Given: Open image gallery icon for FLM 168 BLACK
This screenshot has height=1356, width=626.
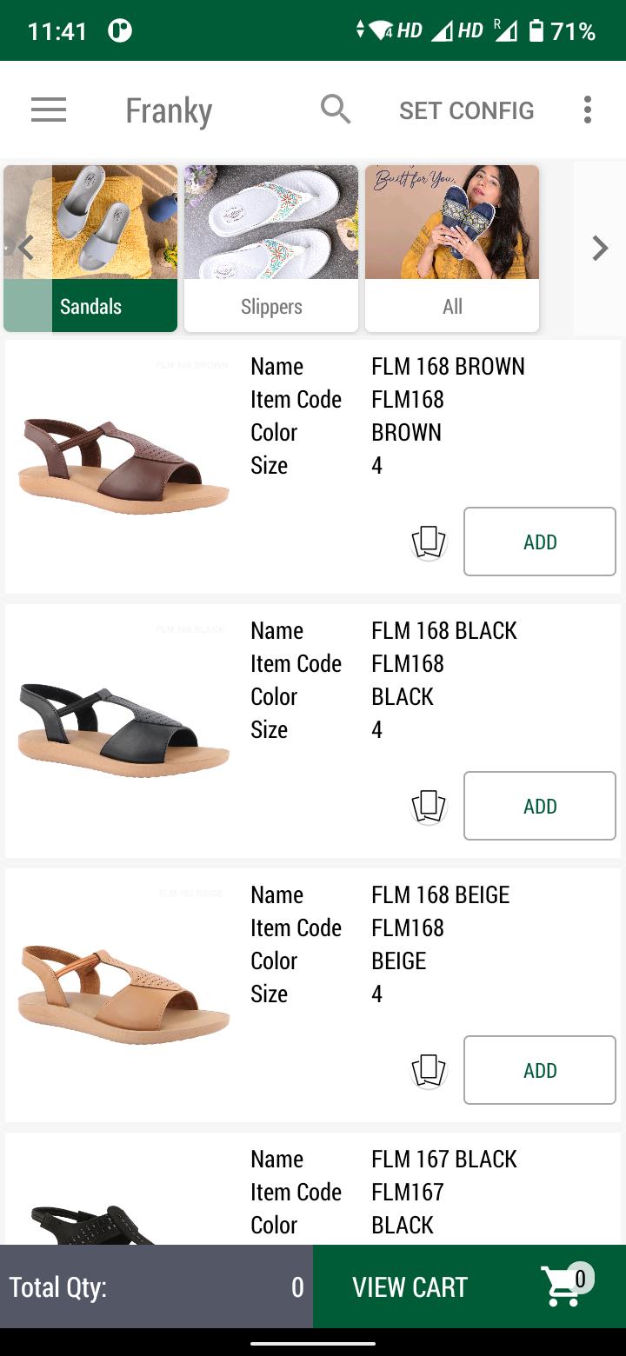Looking at the screenshot, I should tap(428, 807).
